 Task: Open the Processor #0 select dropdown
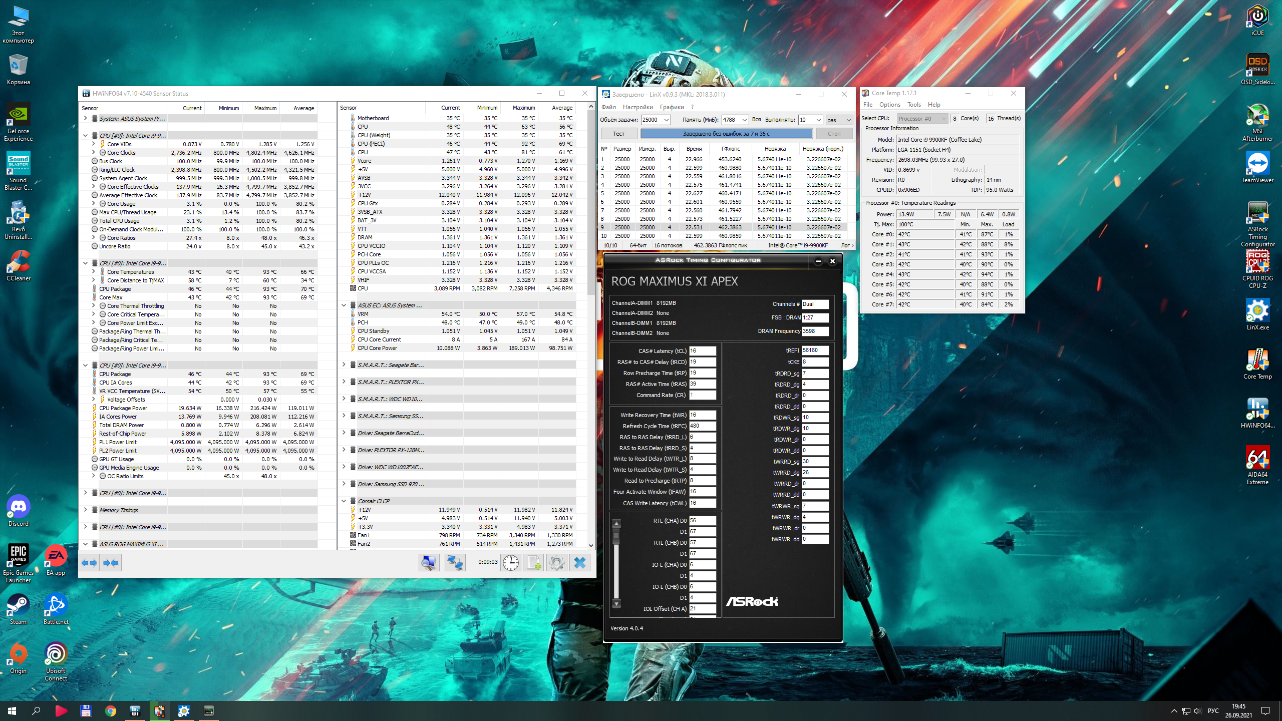pyautogui.click(x=922, y=119)
